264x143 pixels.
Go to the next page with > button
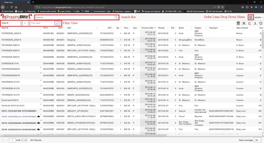pyautogui.click(x=22, y=140)
